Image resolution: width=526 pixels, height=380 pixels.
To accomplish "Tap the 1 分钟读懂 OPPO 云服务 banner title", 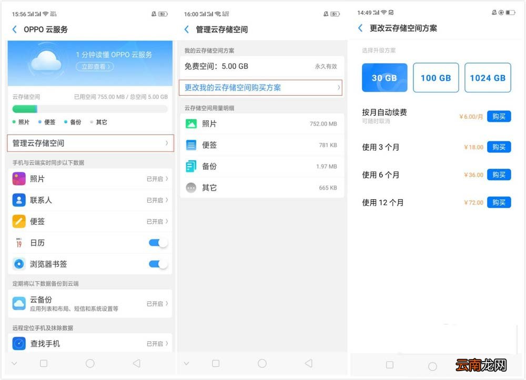I will (x=114, y=55).
